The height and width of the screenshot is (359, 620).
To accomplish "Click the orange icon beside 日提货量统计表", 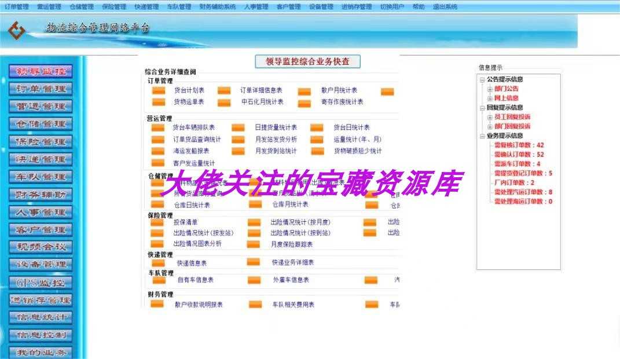I will (238, 128).
